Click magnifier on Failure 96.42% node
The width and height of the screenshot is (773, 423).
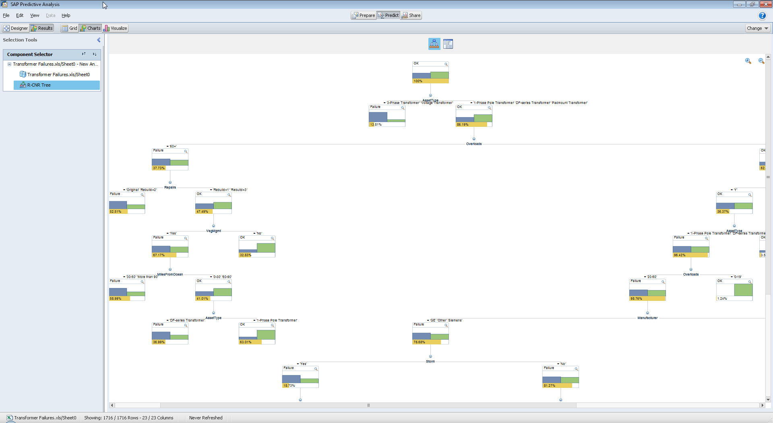(x=706, y=238)
